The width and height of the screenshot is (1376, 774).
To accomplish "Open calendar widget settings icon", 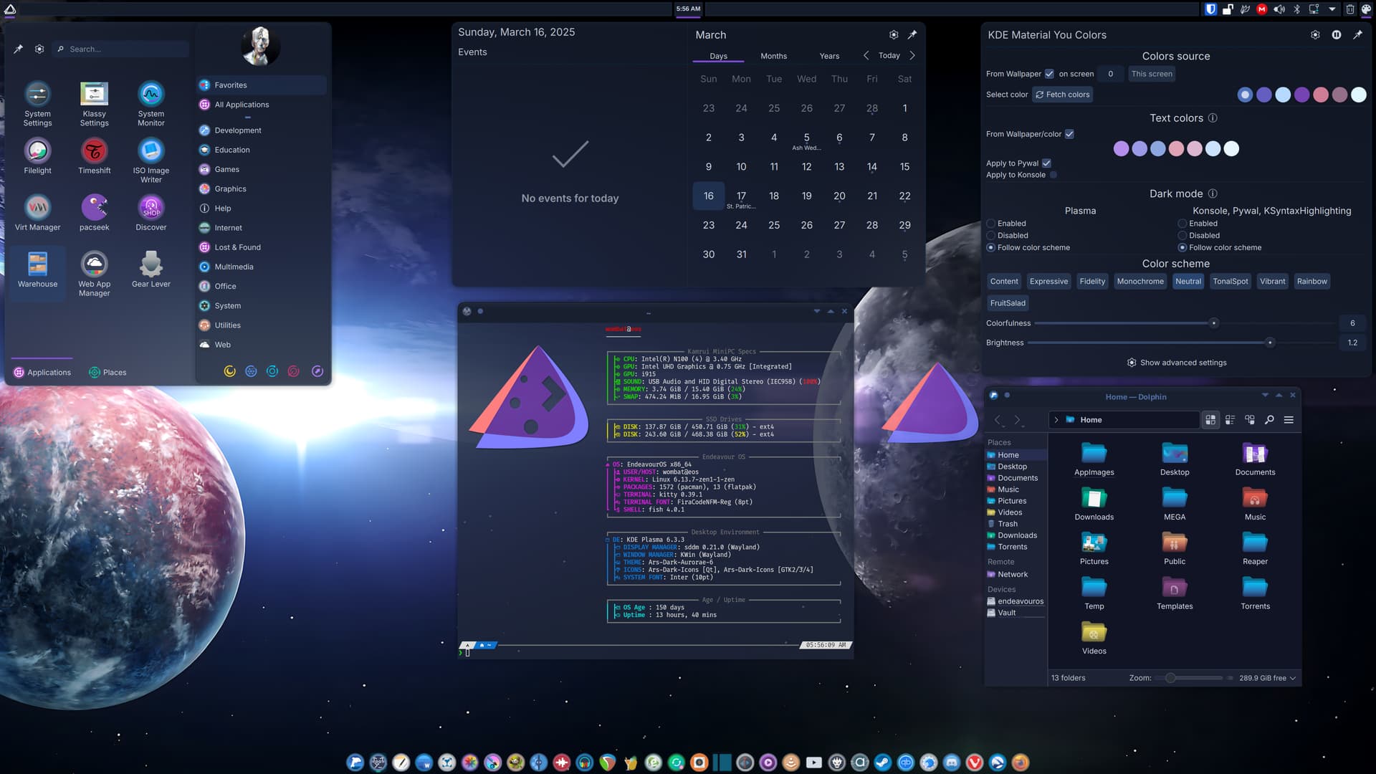I will pyautogui.click(x=894, y=34).
